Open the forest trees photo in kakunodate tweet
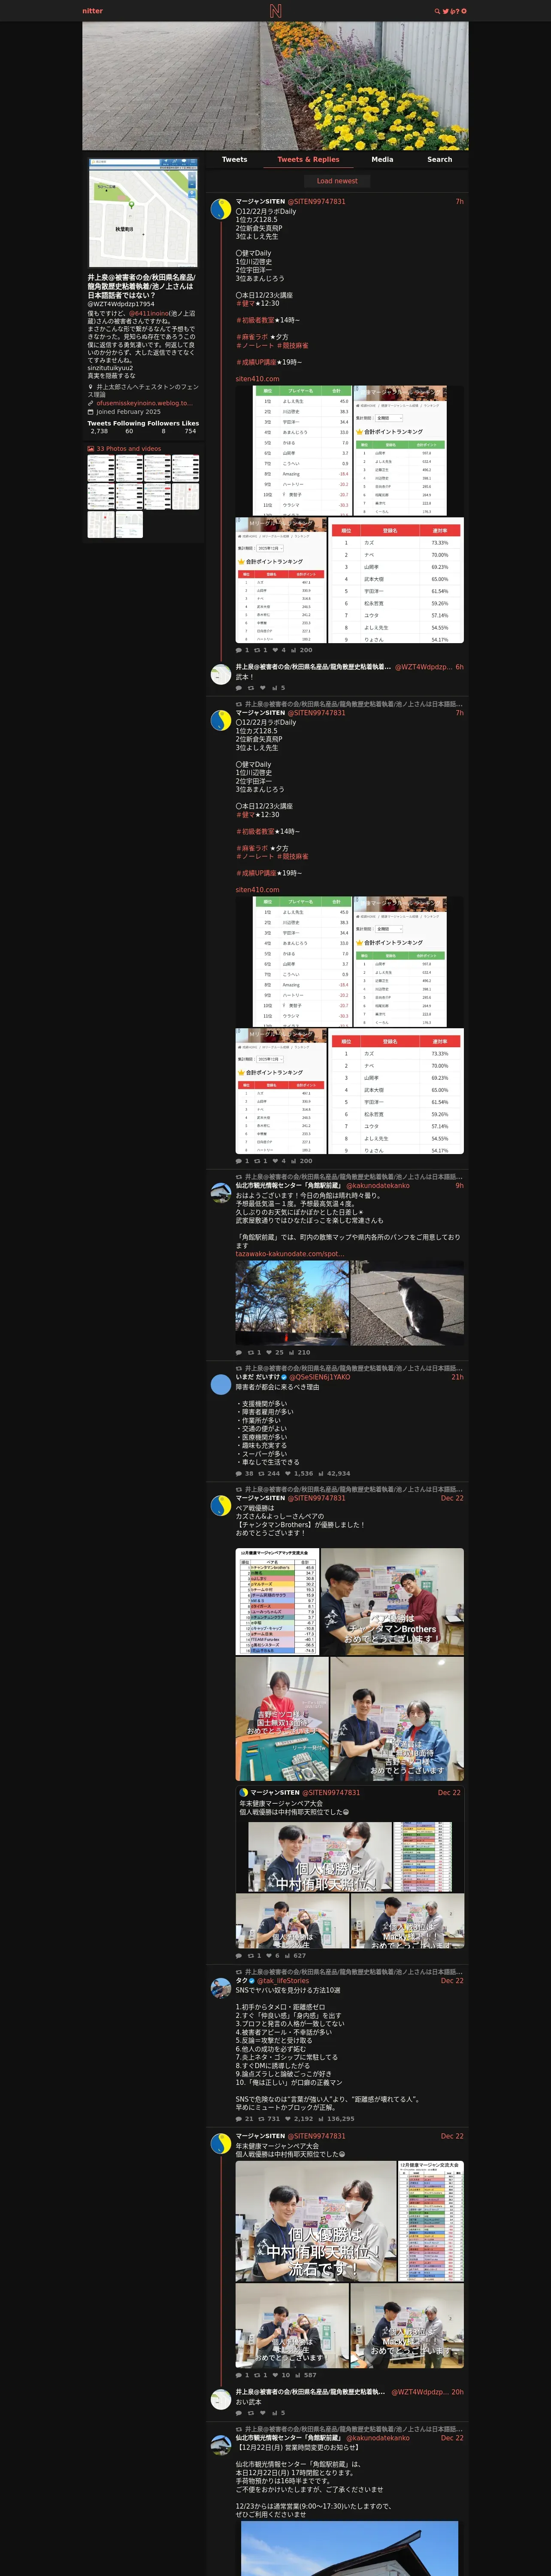This screenshot has height=2576, width=551. click(292, 1303)
